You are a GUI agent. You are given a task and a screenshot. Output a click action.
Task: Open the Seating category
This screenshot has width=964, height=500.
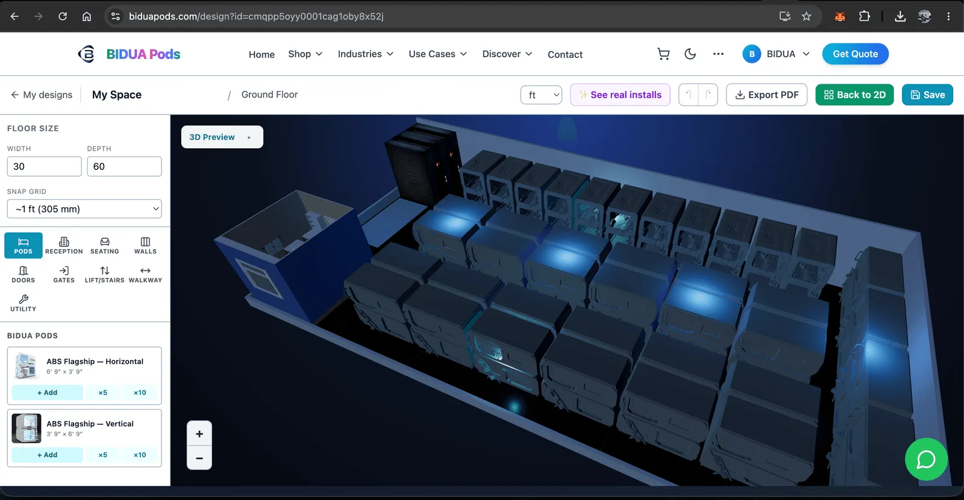click(105, 245)
